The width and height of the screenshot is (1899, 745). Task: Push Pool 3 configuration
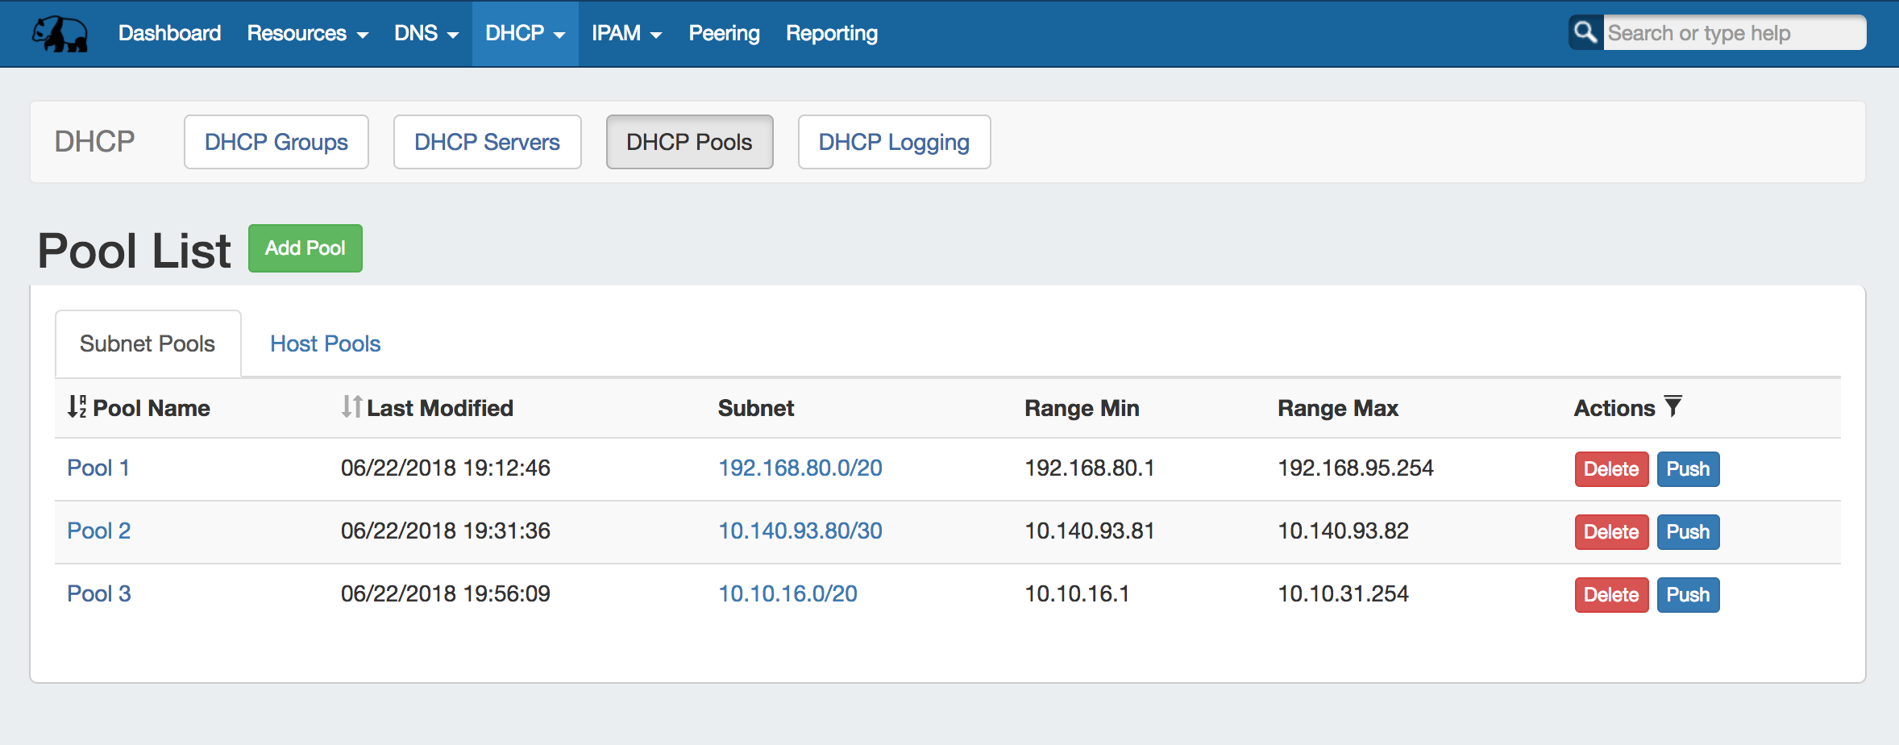coord(1687,595)
